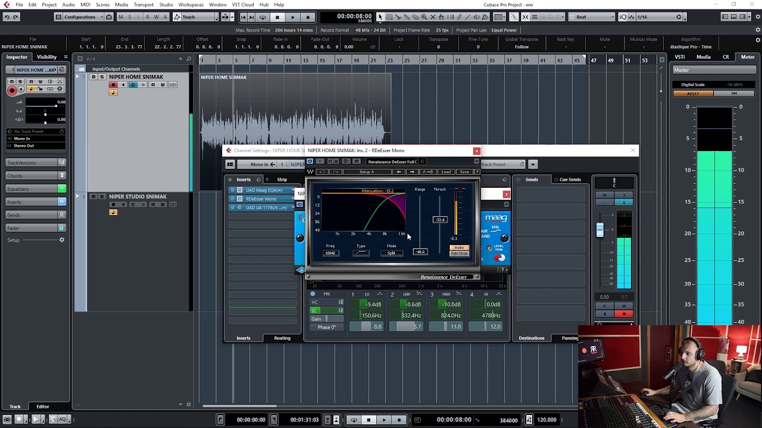
Task: Click the Add Track plus icon
Action: click(180, 59)
